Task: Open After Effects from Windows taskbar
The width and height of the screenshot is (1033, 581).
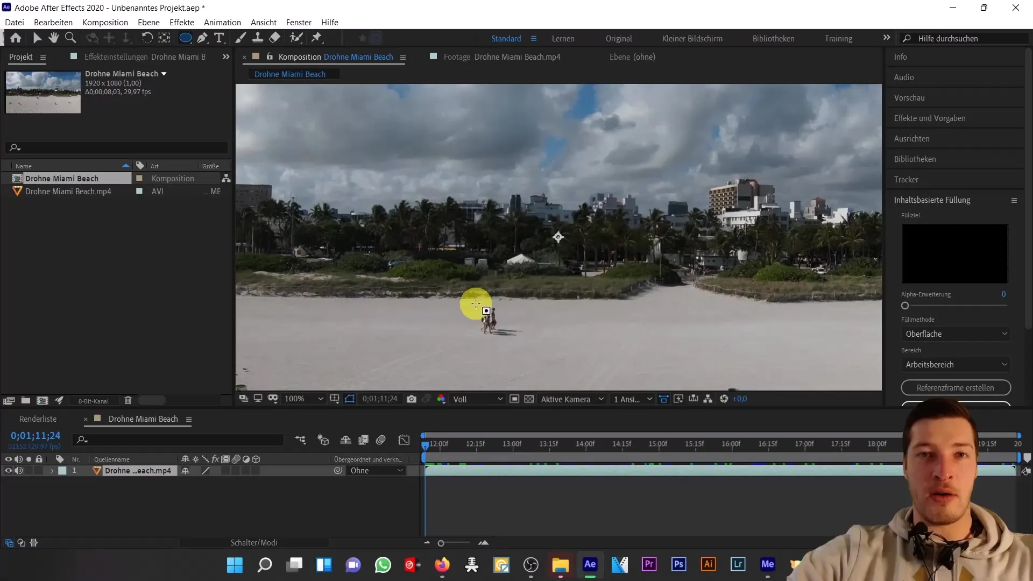Action: click(590, 564)
